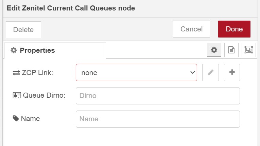Show the node description document icon

pyautogui.click(x=231, y=50)
